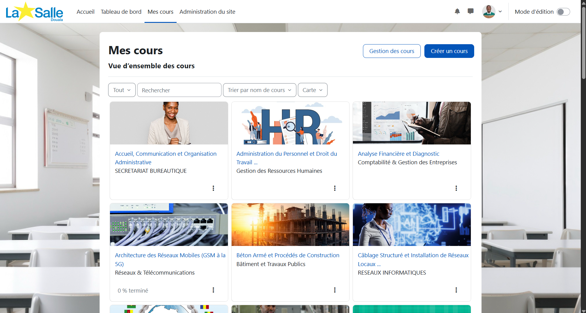Open actions menu for Béton Armé course
The height and width of the screenshot is (313, 586).
pos(335,290)
